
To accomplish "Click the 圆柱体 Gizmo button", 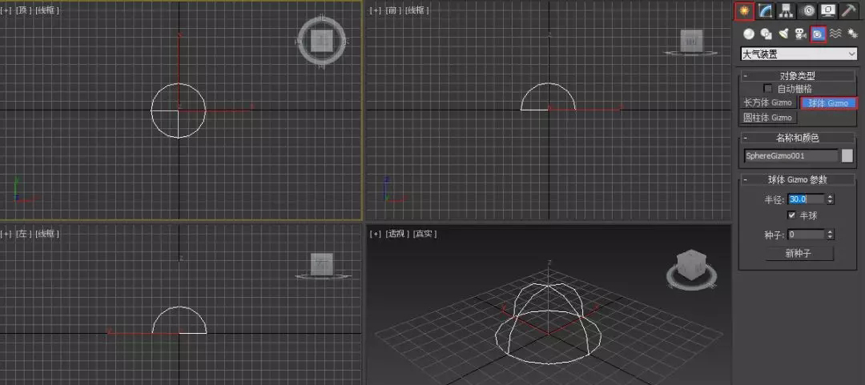I will click(x=768, y=118).
